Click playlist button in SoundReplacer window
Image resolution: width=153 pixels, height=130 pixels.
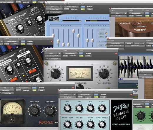click(x=129, y=43)
